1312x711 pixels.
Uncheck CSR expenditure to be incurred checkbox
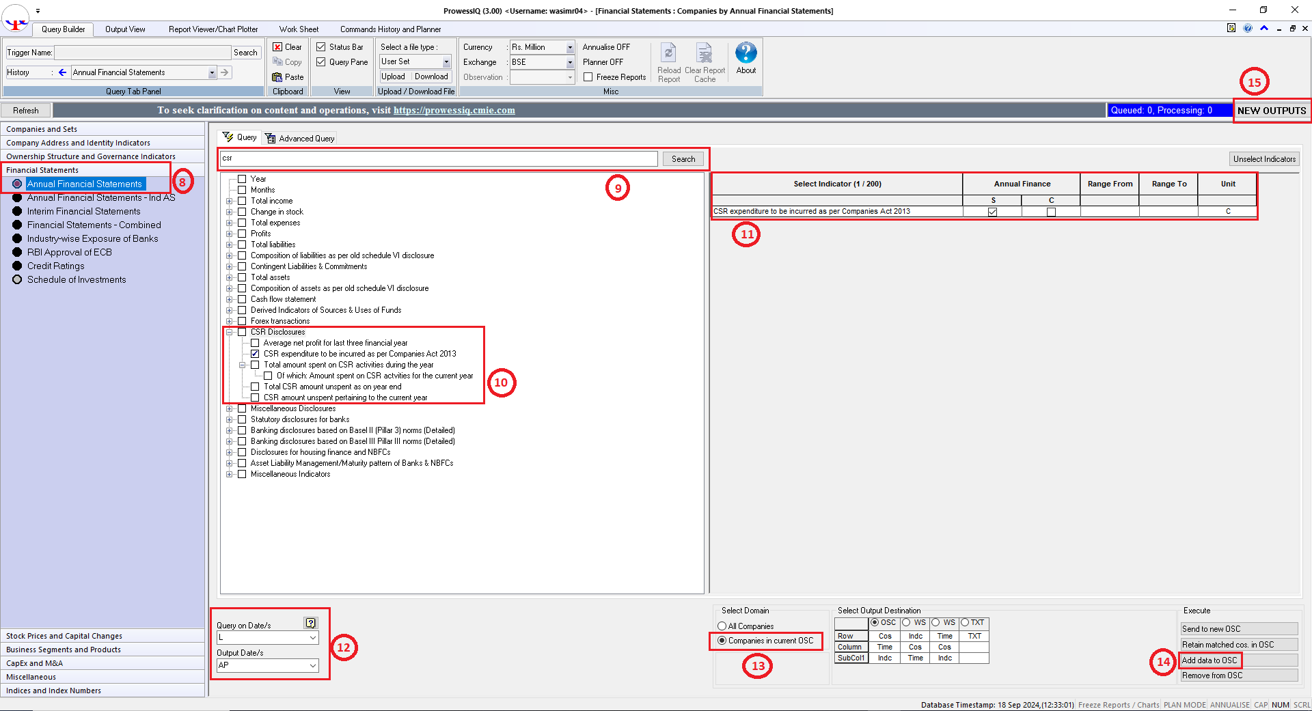(x=255, y=354)
